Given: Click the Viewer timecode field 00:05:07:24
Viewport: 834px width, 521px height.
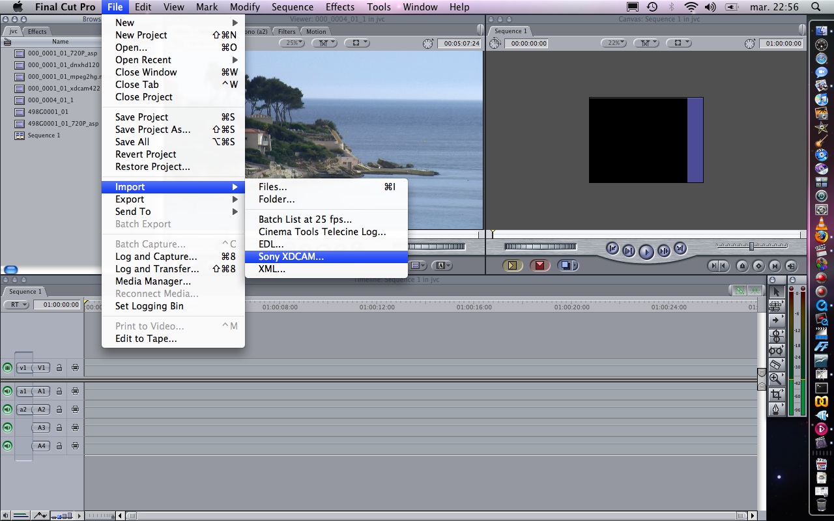Looking at the screenshot, I should [459, 44].
